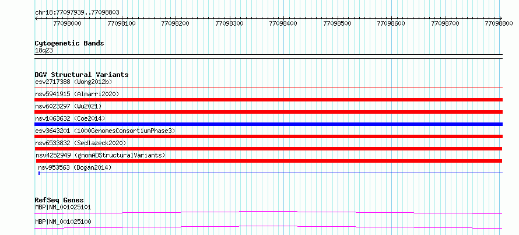This screenshot has height=235, width=519.
Task: Click the red nsv5941915 variant bar
Action: pos(268,100)
